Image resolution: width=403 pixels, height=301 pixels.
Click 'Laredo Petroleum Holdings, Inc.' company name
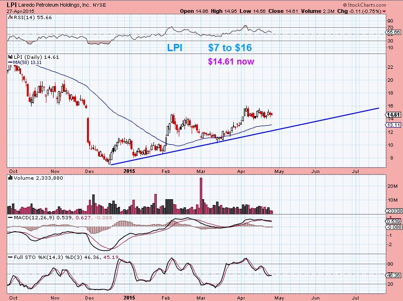point(55,5)
